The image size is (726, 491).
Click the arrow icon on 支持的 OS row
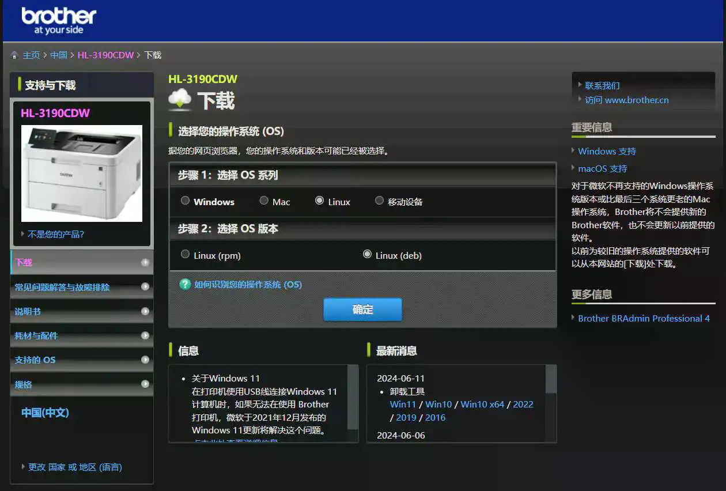click(x=145, y=360)
